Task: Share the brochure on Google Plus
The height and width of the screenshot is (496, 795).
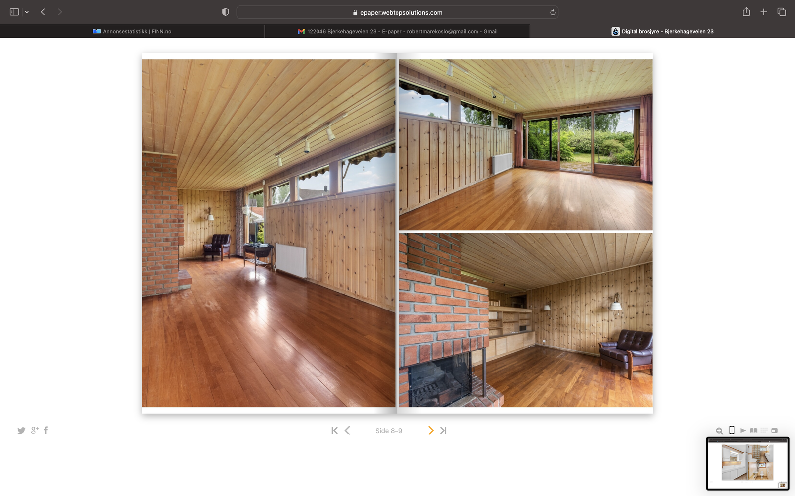Action: (x=35, y=430)
